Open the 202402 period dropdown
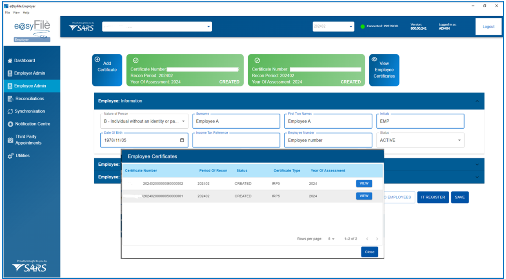 [x=351, y=27]
